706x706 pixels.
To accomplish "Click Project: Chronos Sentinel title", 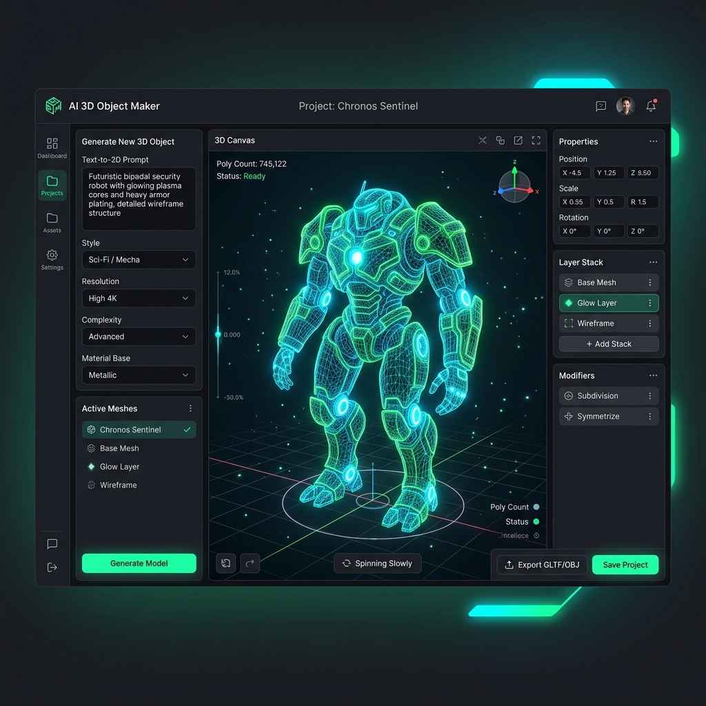I will pos(359,106).
